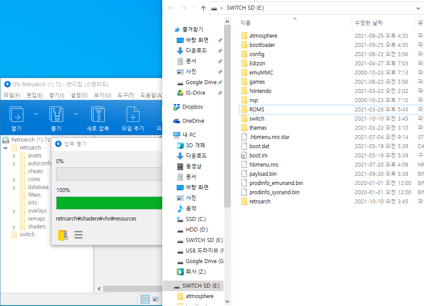The image size is (424, 306).
Task: Open Dropbox in Explorer sidebar
Action: click(x=188, y=107)
